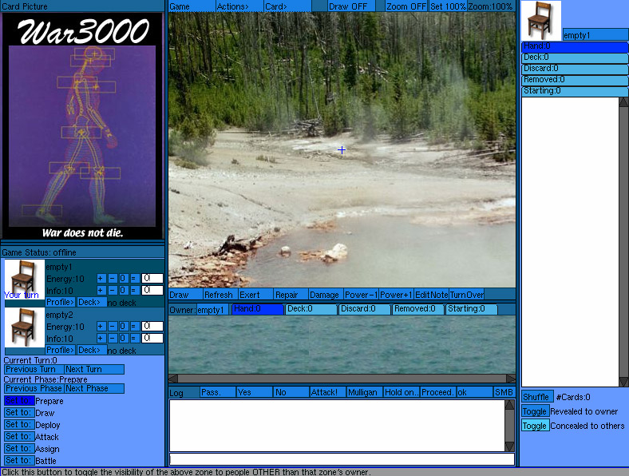Open the Game menu
This screenshot has width=629, height=476.
(x=192, y=6)
